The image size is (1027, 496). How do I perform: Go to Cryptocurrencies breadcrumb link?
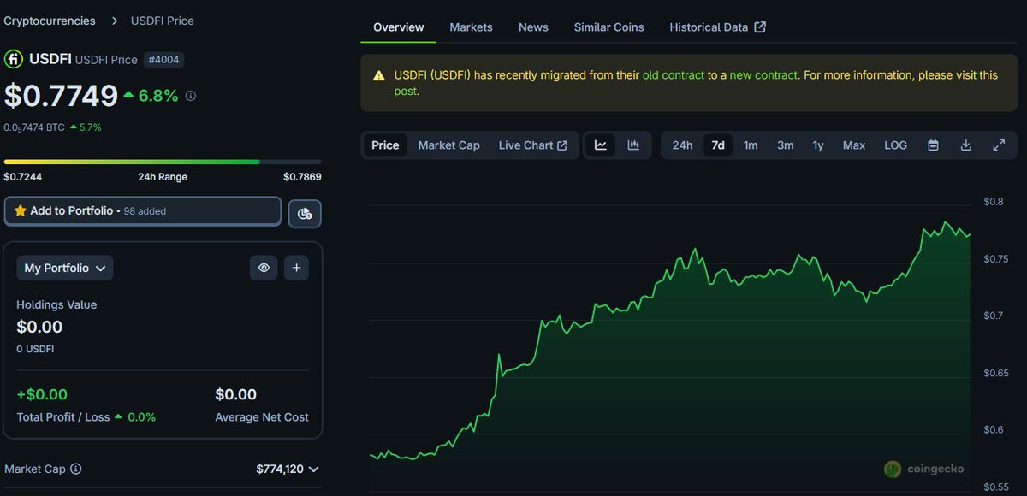[50, 21]
